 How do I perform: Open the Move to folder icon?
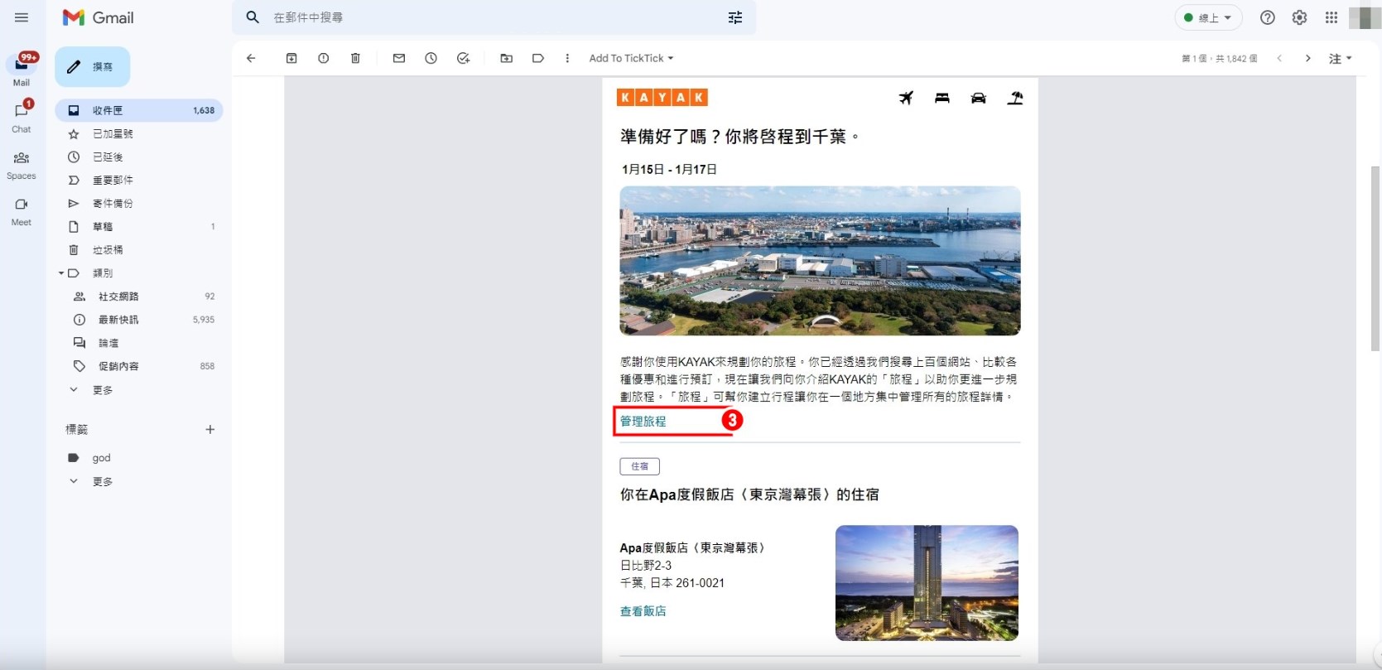(x=507, y=58)
